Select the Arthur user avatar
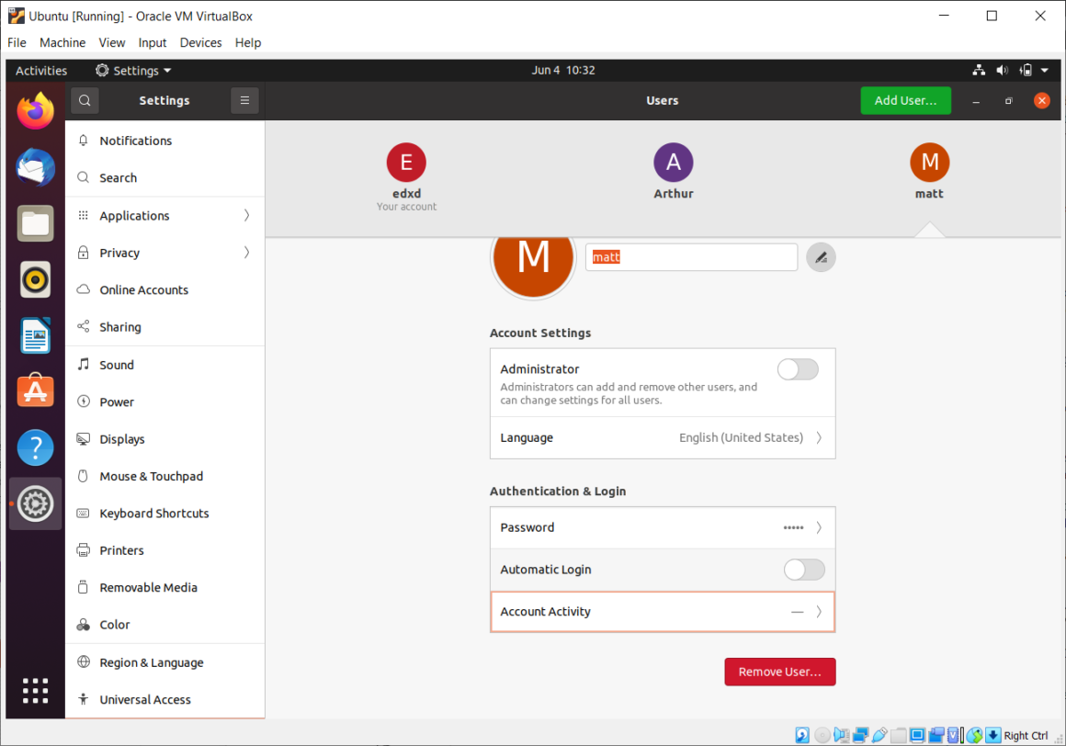 pyautogui.click(x=673, y=163)
